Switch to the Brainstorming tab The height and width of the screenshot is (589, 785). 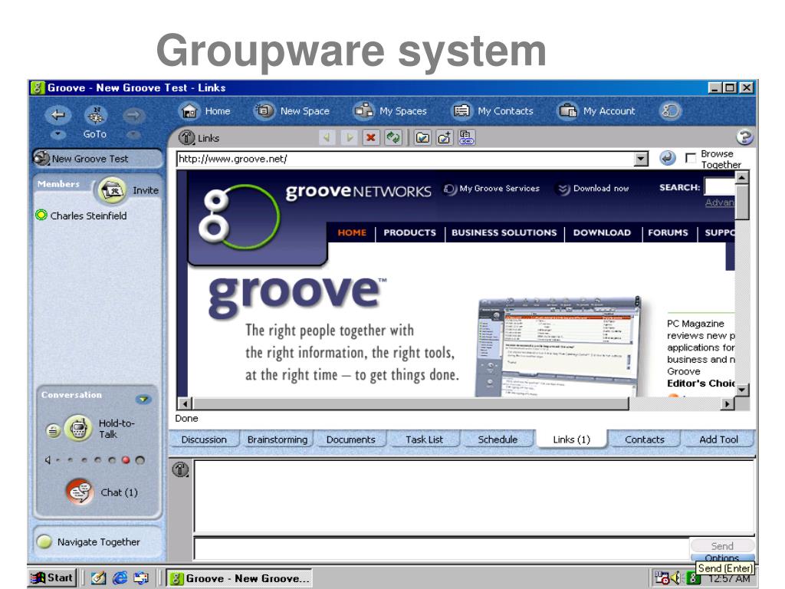tap(278, 439)
